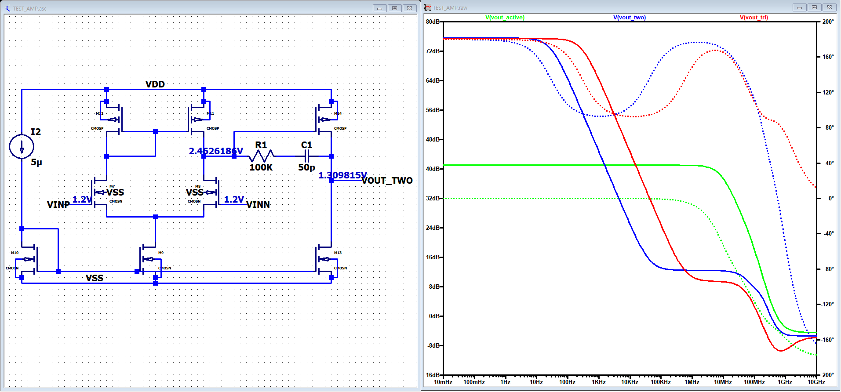The width and height of the screenshot is (841, 392).
Task: Click the 40dB magnitude axis label
Action: (x=433, y=169)
